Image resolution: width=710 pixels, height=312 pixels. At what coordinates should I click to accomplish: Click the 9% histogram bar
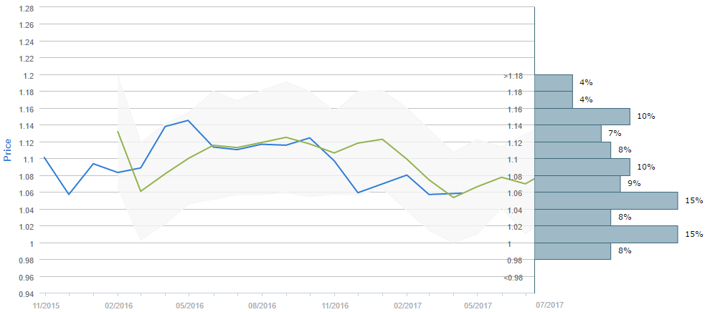(x=577, y=184)
